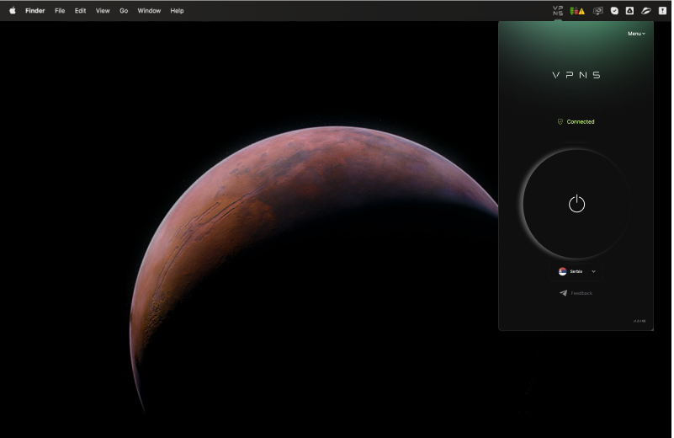Click the battery bars warning icon
This screenshot has width=674, height=438.
pos(577,11)
